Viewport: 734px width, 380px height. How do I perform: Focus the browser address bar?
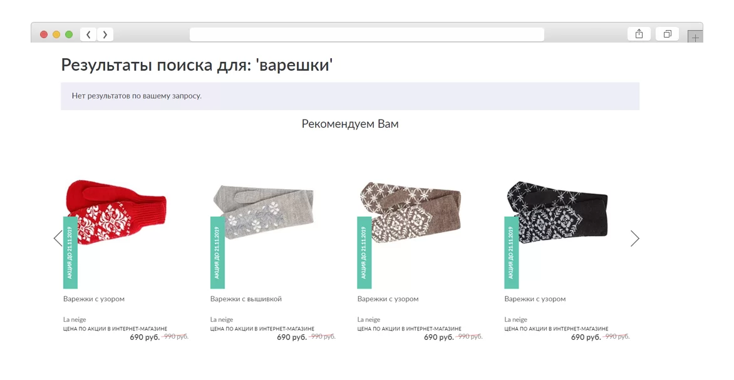tap(367, 34)
